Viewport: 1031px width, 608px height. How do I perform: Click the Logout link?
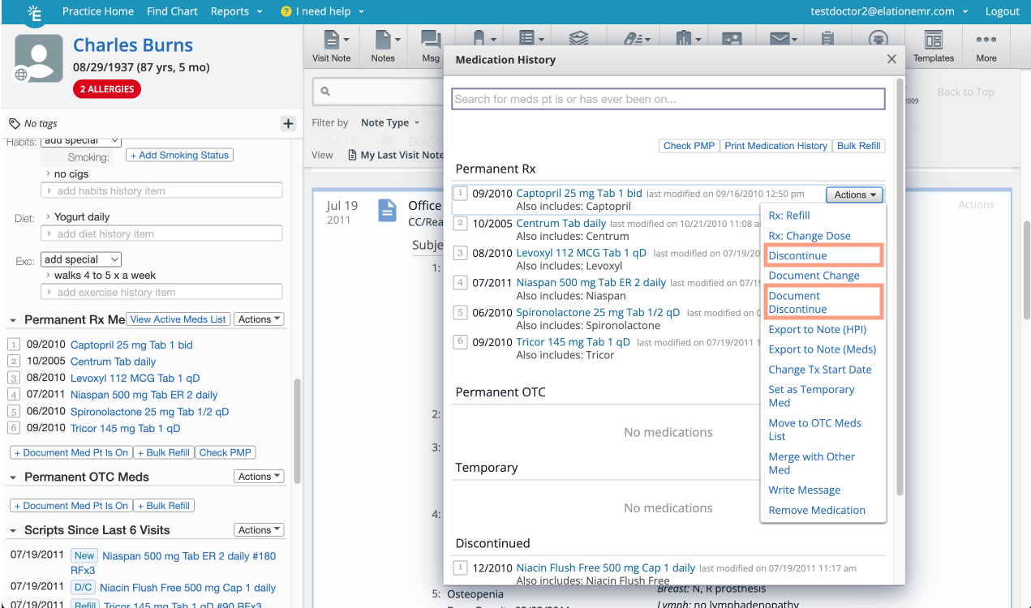click(x=1002, y=11)
